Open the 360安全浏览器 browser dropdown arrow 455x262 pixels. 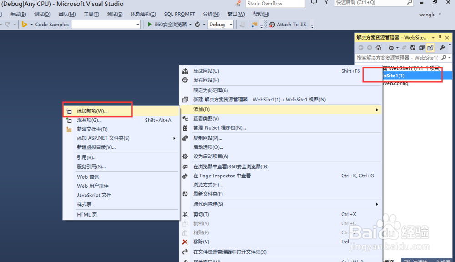point(190,25)
